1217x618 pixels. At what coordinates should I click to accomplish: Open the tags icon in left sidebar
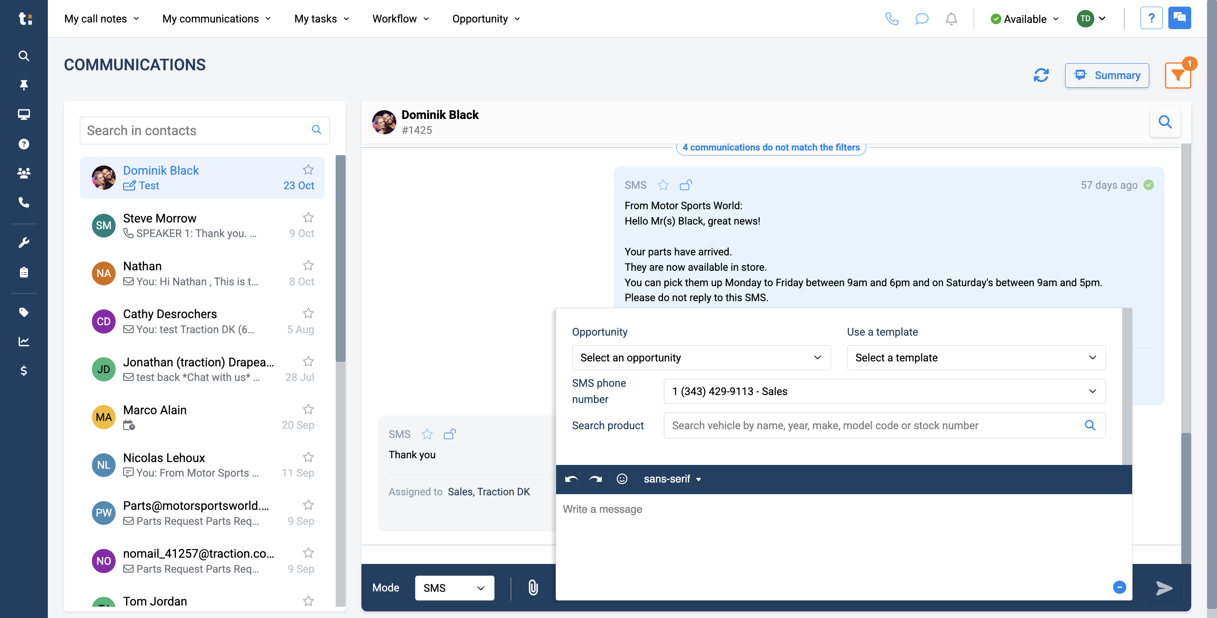point(24,312)
